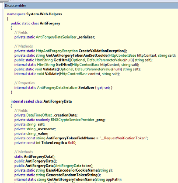The height and width of the screenshot is (183, 178).
Task: Click HtmlString on the internal GetHtml line
Action: point(46,65)
